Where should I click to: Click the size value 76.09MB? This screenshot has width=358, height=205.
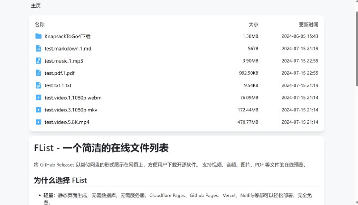tap(249, 98)
